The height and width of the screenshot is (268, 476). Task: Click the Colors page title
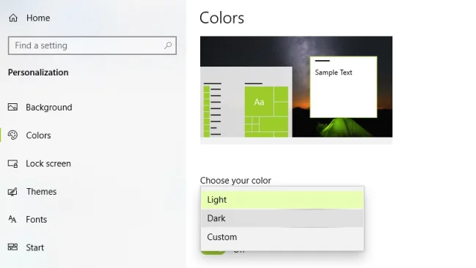(221, 18)
